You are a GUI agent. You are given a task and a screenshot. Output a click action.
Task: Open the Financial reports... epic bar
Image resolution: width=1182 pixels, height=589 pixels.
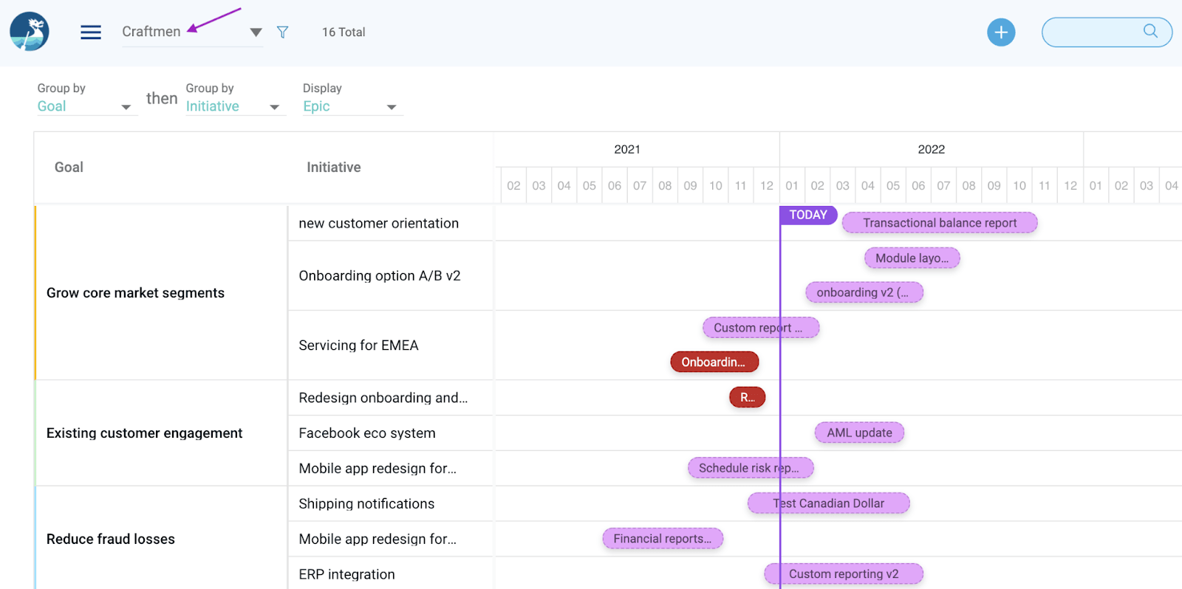point(663,539)
